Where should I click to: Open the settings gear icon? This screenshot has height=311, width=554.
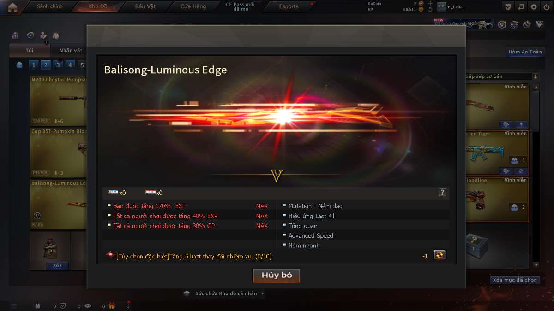click(534, 7)
